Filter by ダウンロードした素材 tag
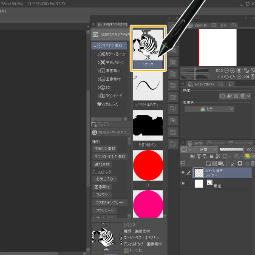Screen dimensions: 255x255 tap(110, 156)
